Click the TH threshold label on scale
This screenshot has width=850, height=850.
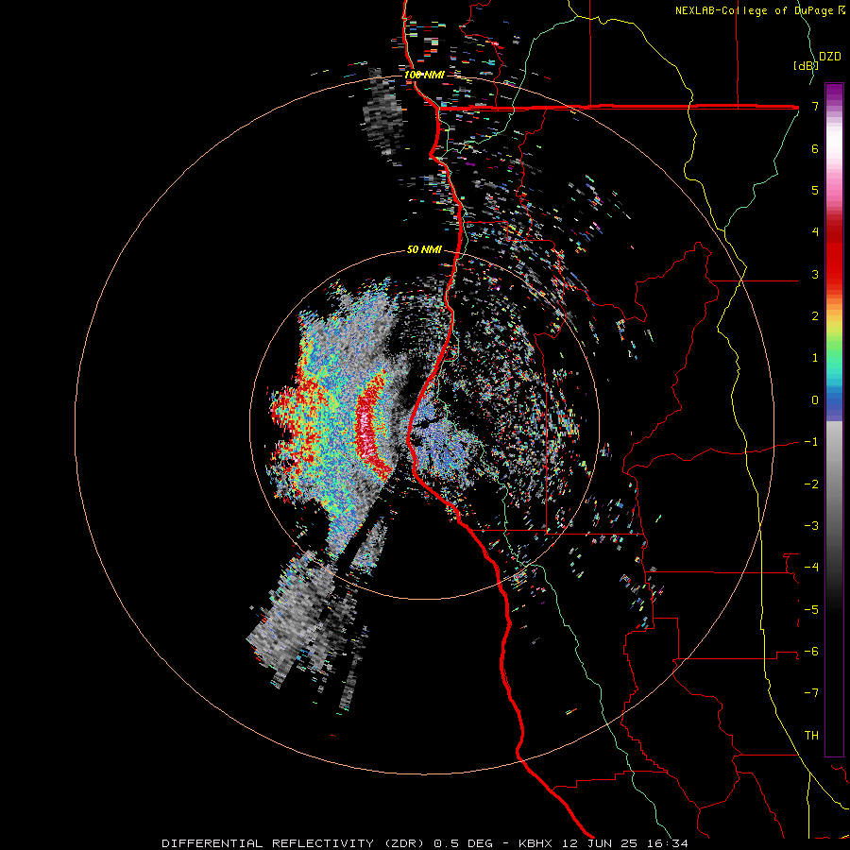tap(811, 736)
